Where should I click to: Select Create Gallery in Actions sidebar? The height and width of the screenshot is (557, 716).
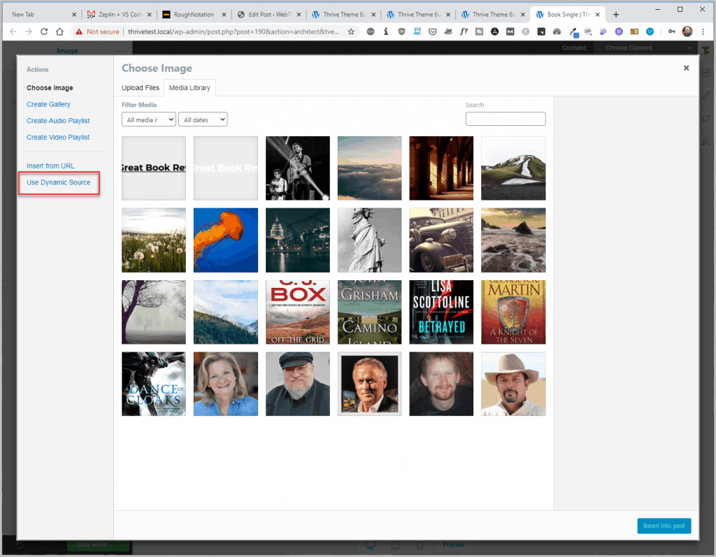coord(48,104)
